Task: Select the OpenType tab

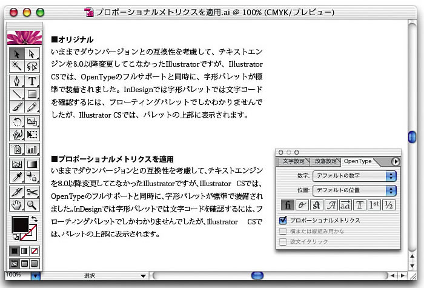Action: (357, 161)
